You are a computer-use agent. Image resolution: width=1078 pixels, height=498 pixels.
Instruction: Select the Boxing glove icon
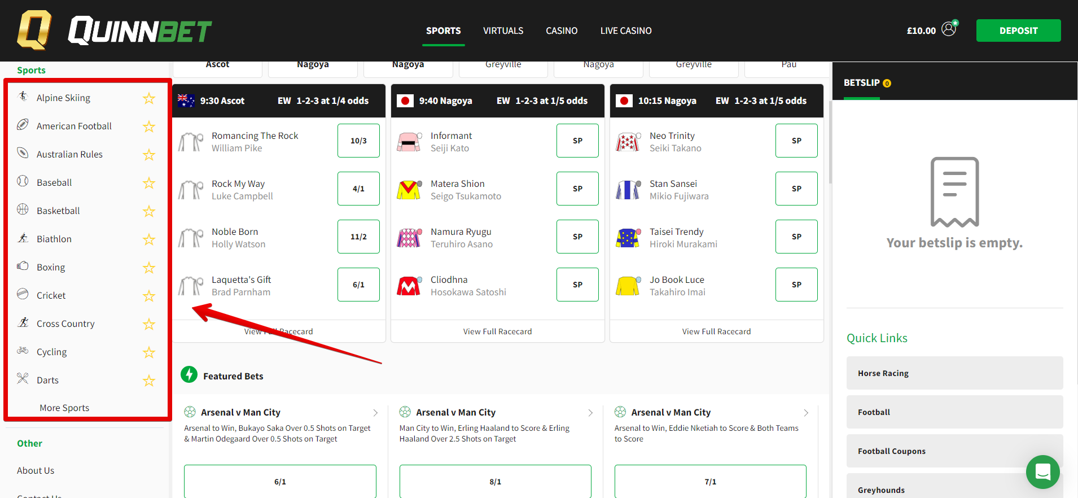23,267
